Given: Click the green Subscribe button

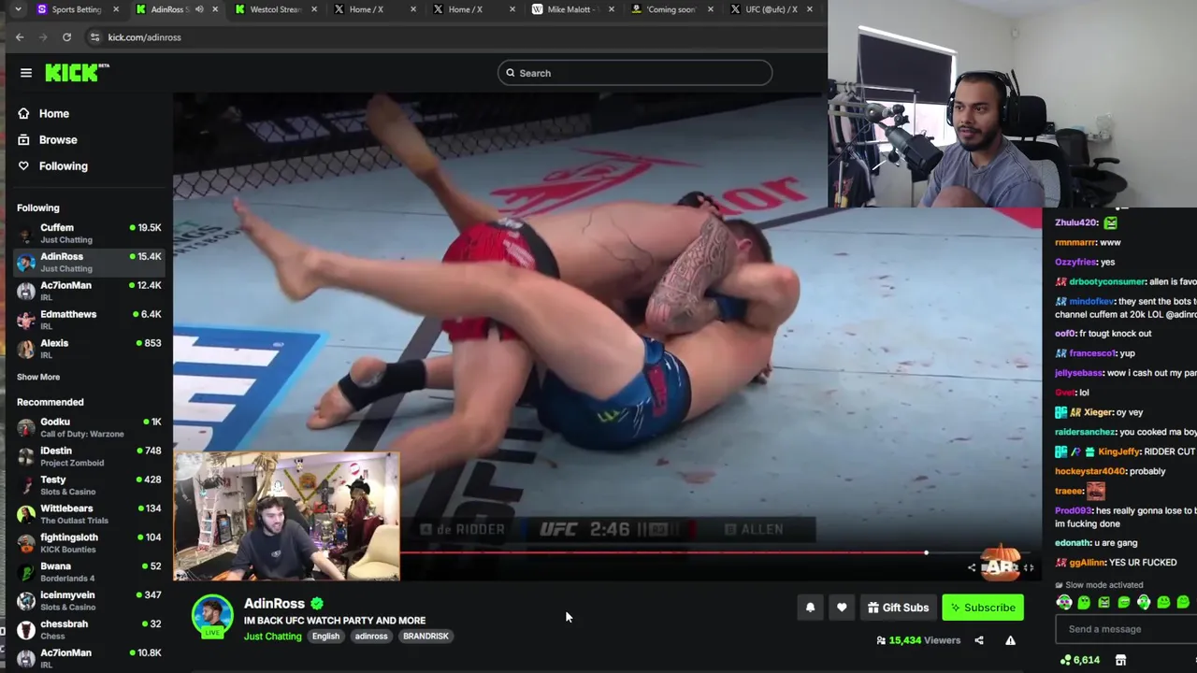Looking at the screenshot, I should tap(983, 608).
